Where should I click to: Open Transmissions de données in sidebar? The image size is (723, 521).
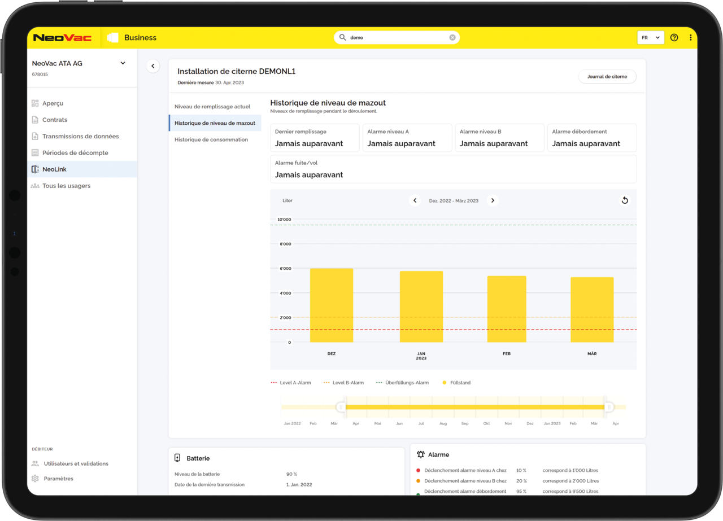(x=82, y=136)
